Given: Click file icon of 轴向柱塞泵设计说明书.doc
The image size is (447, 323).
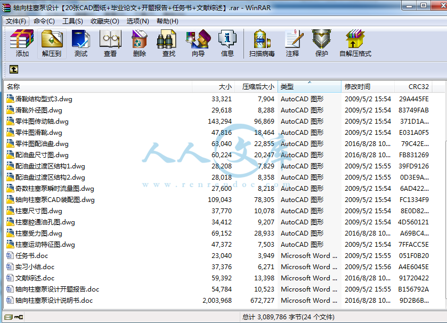Looking at the screenshot, I should click(10, 300).
